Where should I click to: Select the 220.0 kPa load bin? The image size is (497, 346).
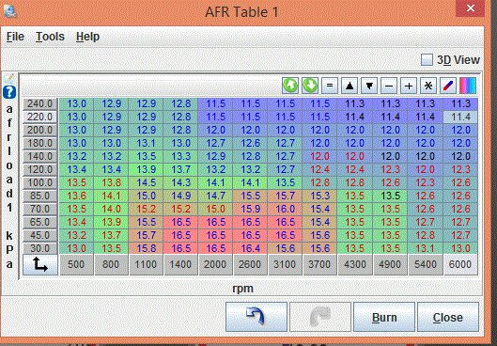(x=40, y=117)
